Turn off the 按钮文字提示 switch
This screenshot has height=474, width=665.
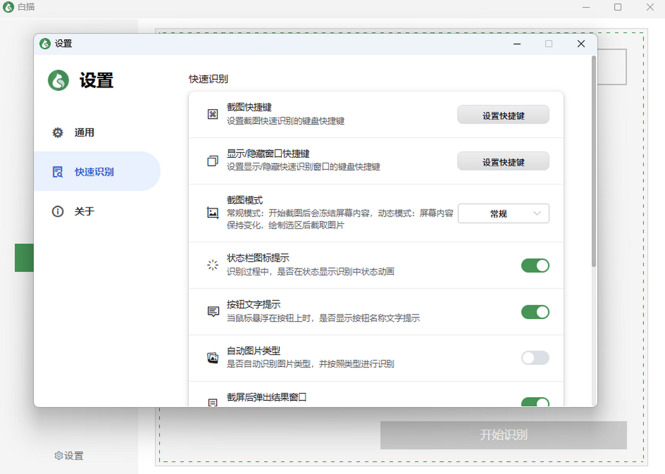[535, 312]
